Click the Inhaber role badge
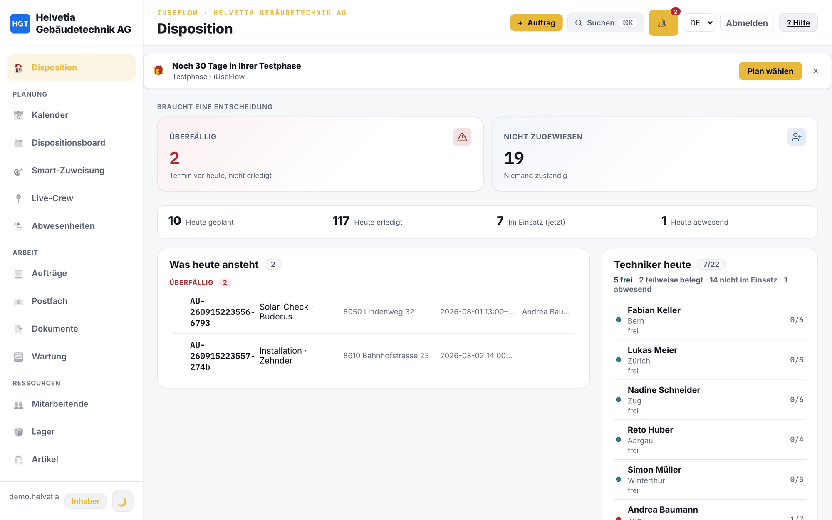The width and height of the screenshot is (832, 520). (86, 501)
